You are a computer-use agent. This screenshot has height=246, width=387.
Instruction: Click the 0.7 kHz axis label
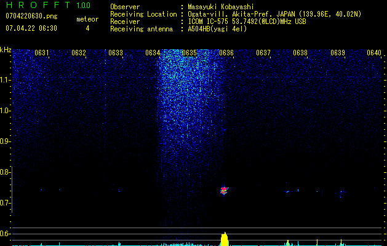pyautogui.click(x=6, y=203)
